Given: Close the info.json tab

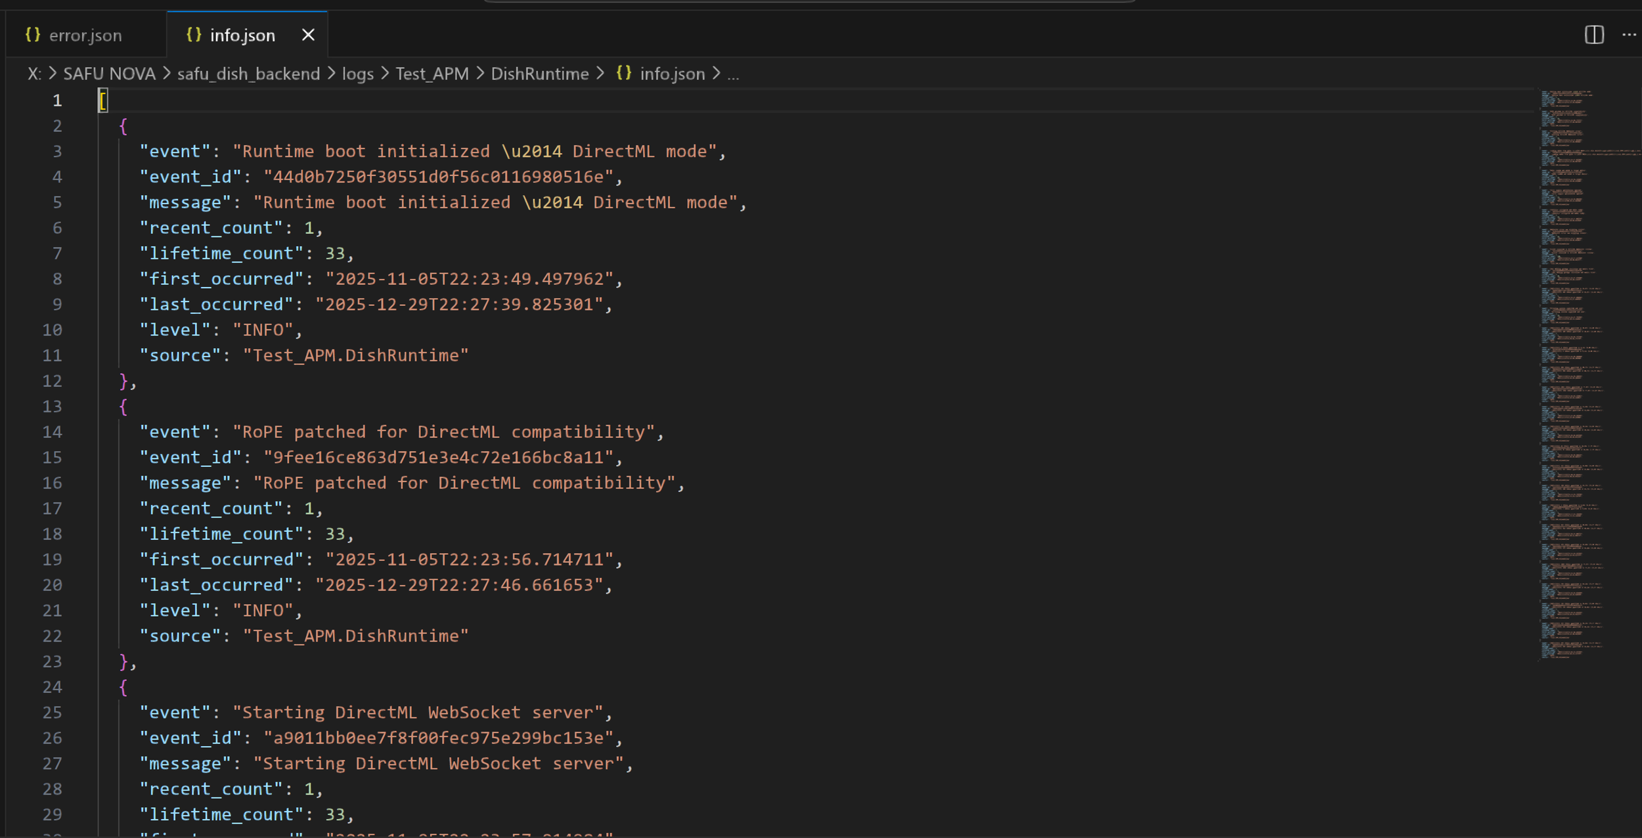Looking at the screenshot, I should pos(308,35).
